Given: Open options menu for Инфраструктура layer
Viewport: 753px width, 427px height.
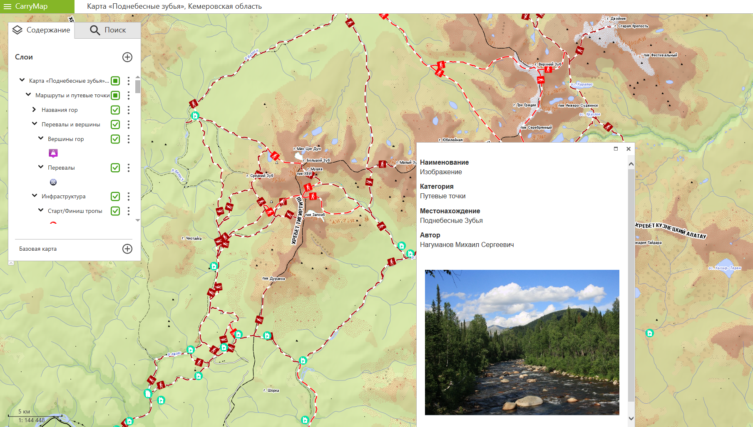Looking at the screenshot, I should pos(129,196).
